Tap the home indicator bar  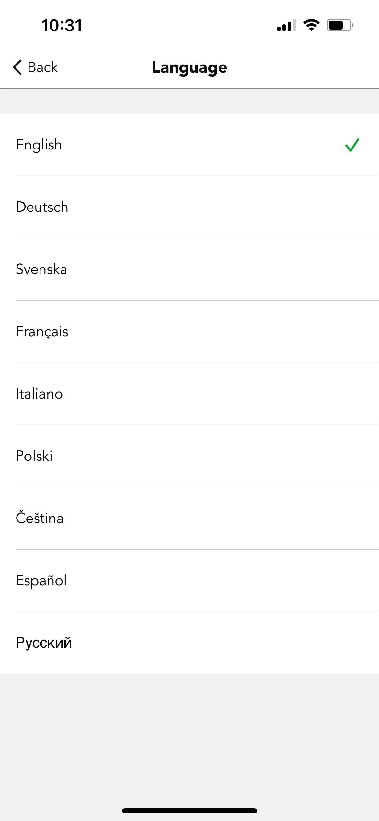click(189, 811)
